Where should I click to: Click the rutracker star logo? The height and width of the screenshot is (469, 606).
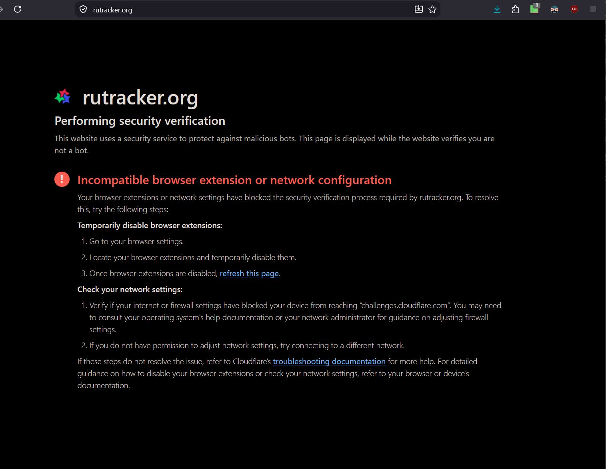pyautogui.click(x=63, y=97)
